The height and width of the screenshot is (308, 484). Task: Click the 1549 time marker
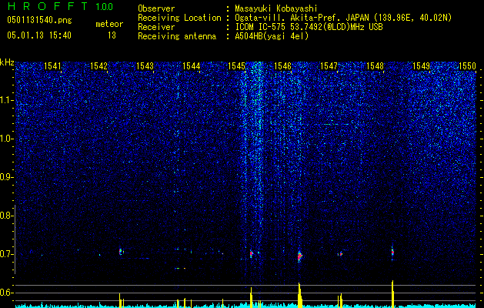tap(421, 65)
